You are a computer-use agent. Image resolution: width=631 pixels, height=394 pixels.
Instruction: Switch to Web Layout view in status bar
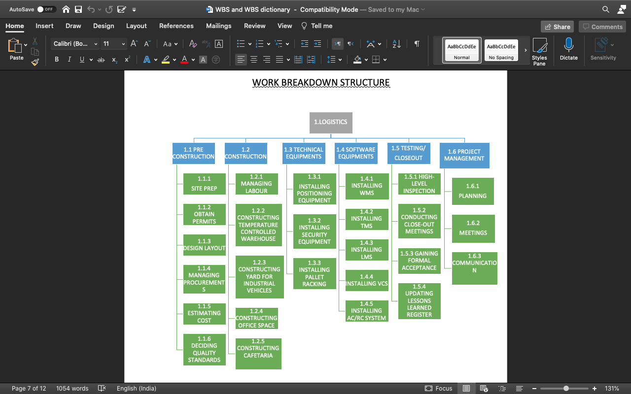click(484, 389)
